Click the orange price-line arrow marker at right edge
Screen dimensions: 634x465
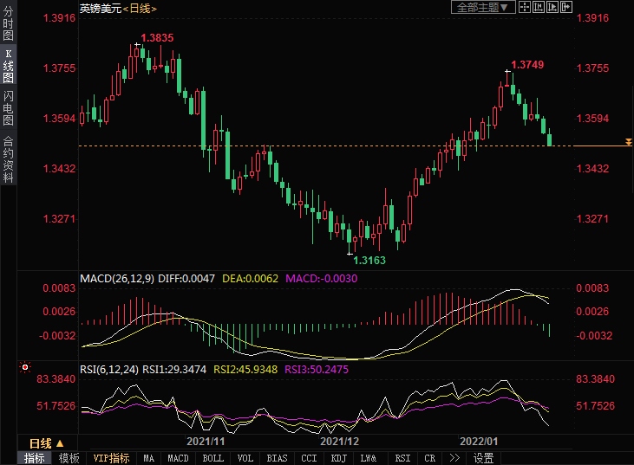click(x=628, y=141)
